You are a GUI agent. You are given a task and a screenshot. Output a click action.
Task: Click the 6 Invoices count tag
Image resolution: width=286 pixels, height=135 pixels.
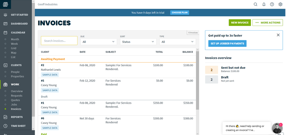pyautogui.click(x=193, y=32)
